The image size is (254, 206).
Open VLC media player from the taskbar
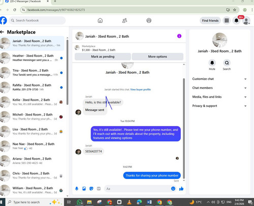[129, 202]
